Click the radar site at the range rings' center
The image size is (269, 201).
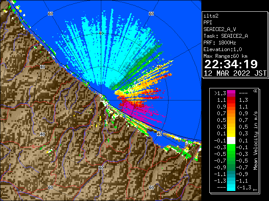click(x=101, y=100)
